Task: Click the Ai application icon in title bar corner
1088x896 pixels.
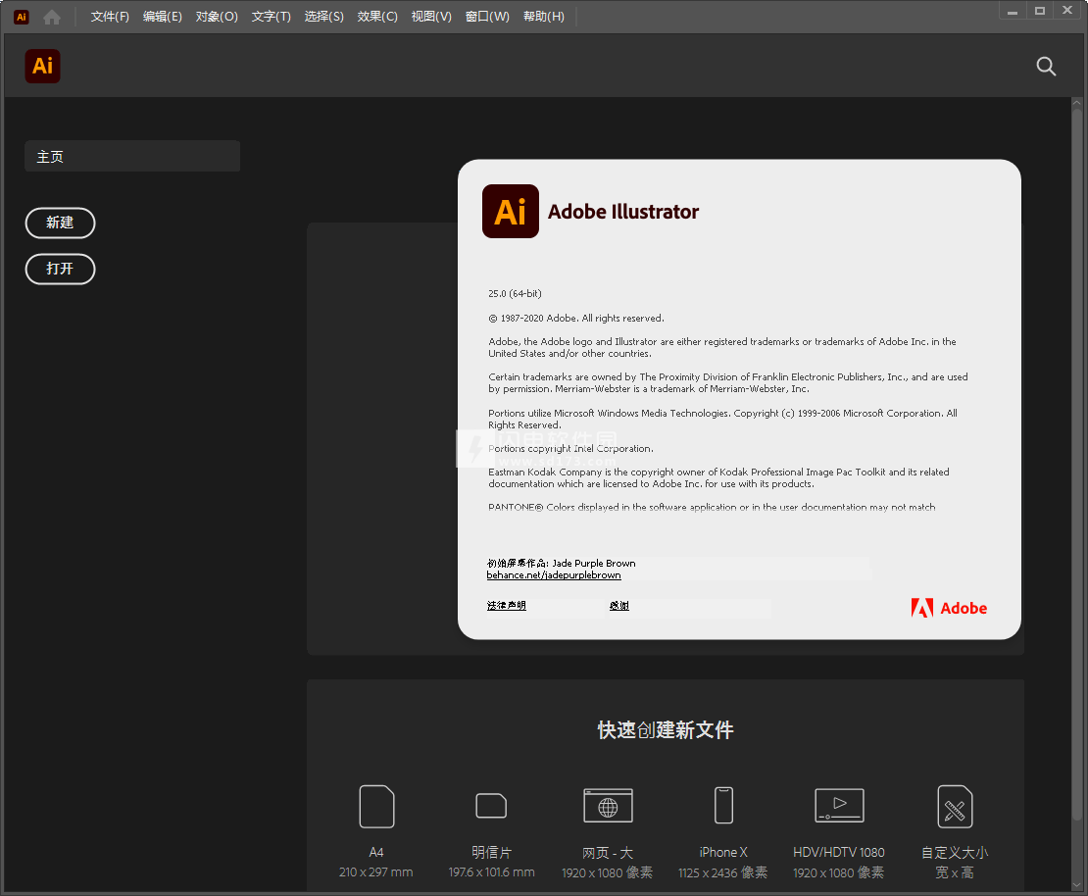Action: pyautogui.click(x=20, y=16)
